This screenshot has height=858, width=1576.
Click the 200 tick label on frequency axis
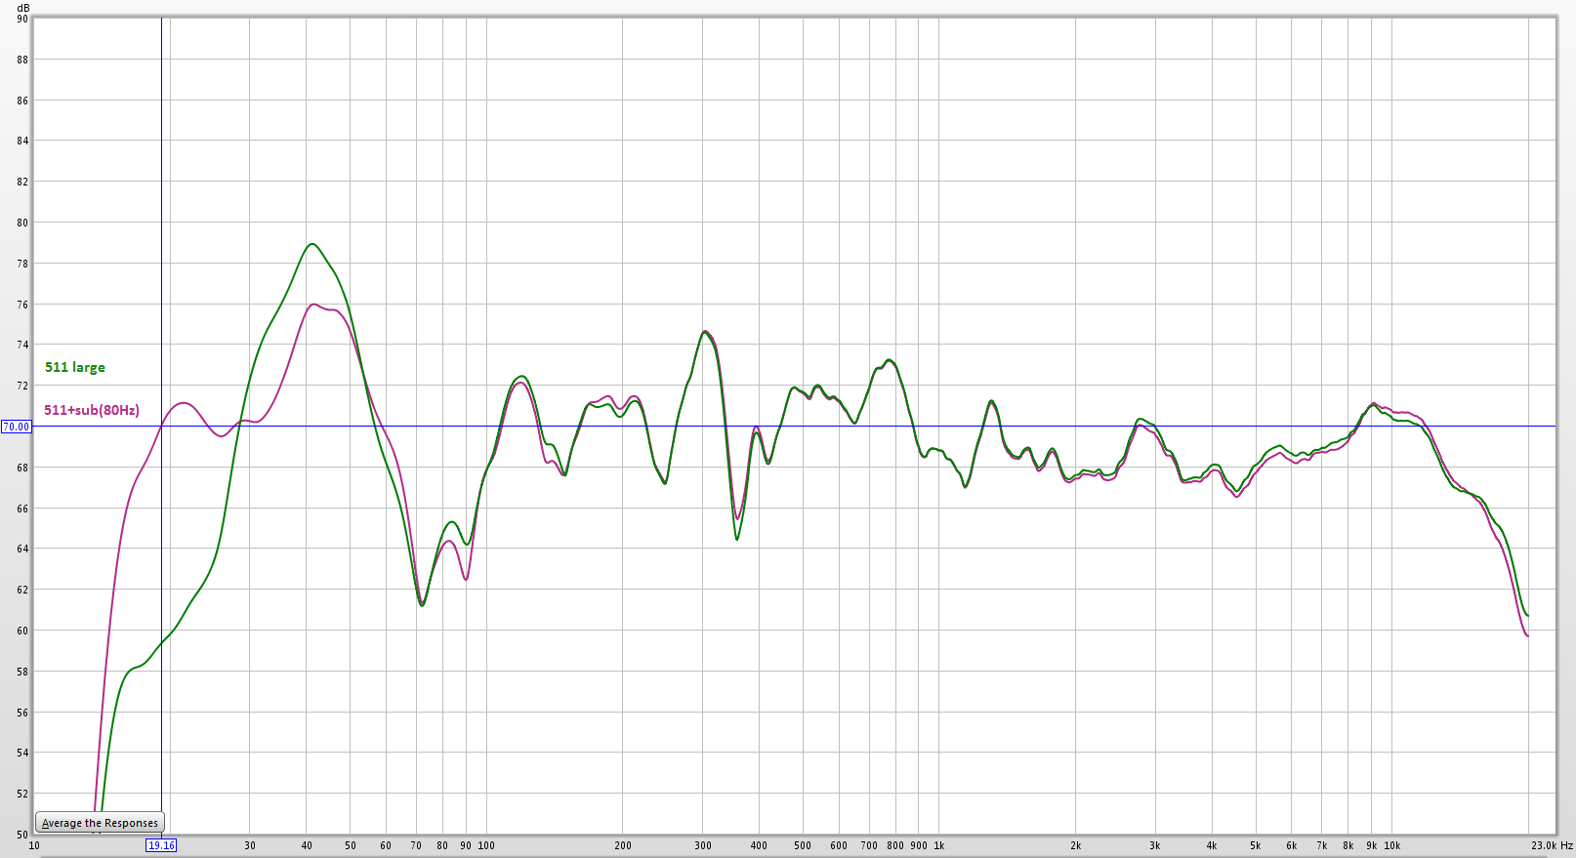pyautogui.click(x=623, y=845)
